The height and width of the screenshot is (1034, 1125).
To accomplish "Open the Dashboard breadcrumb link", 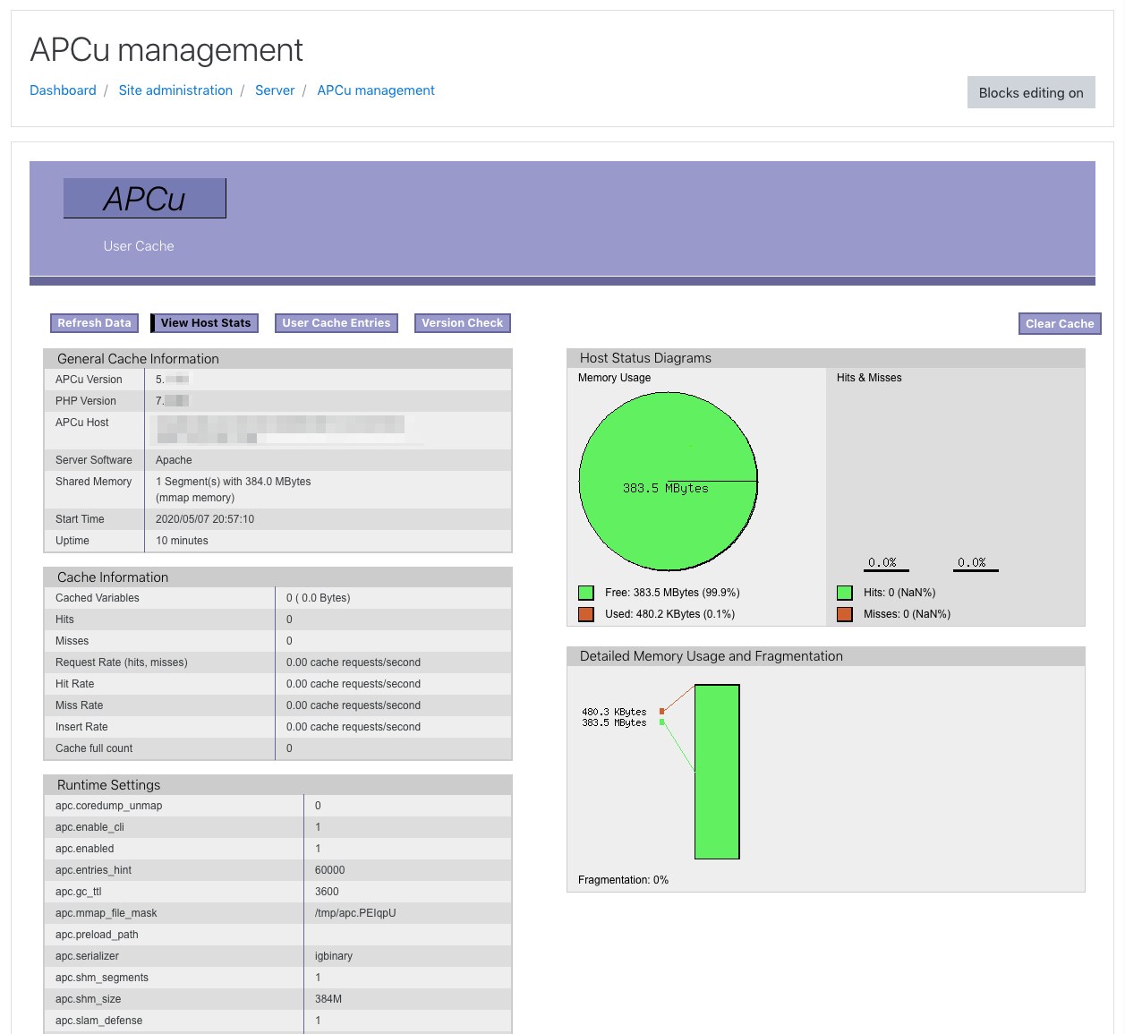I will tap(63, 90).
